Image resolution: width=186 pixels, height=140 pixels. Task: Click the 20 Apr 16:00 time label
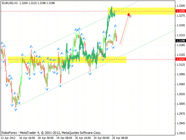(83, 138)
